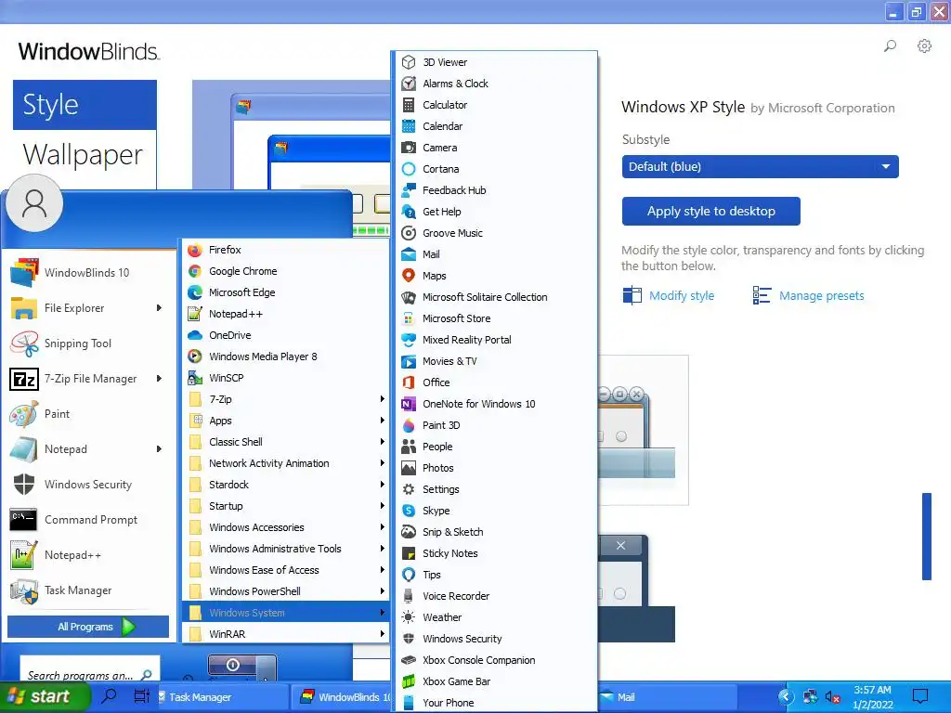The width and height of the screenshot is (951, 713).
Task: Open Snipping Tool from the start menu
Action: pyautogui.click(x=88, y=344)
